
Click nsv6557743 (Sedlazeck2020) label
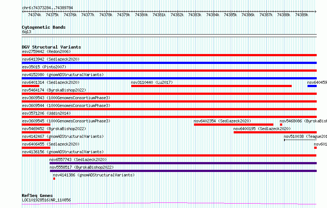click(78, 159)
